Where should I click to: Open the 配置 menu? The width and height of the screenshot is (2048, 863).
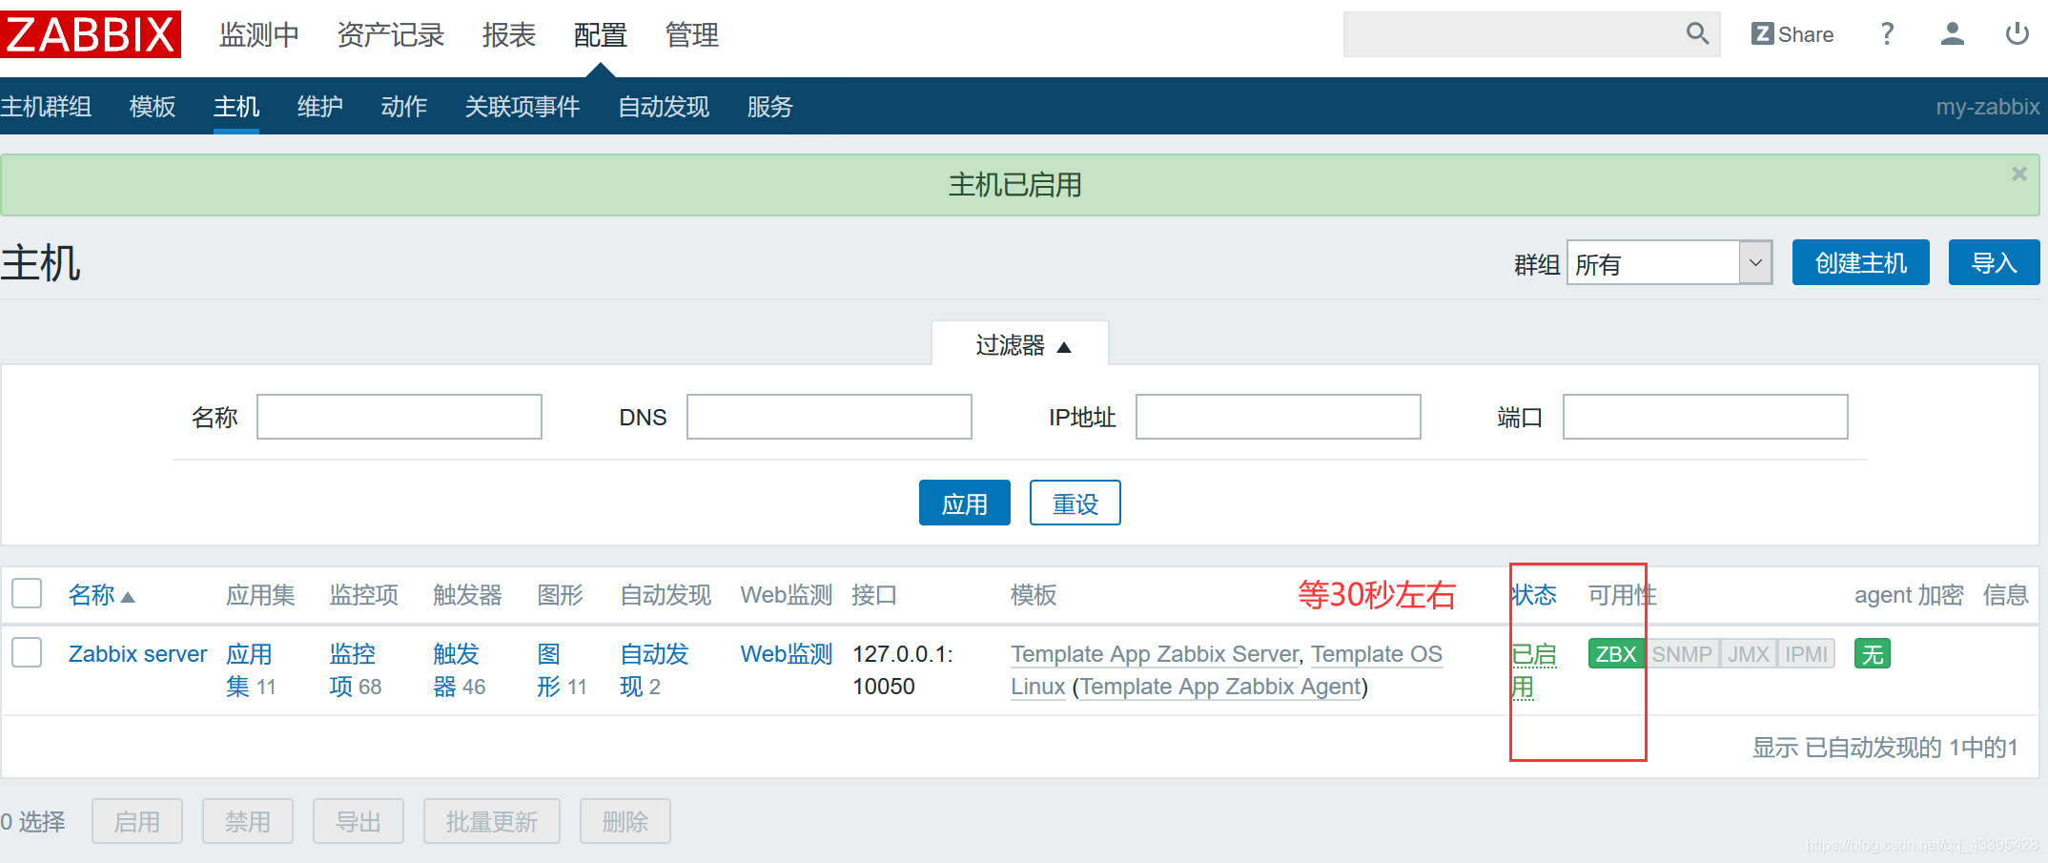(600, 35)
